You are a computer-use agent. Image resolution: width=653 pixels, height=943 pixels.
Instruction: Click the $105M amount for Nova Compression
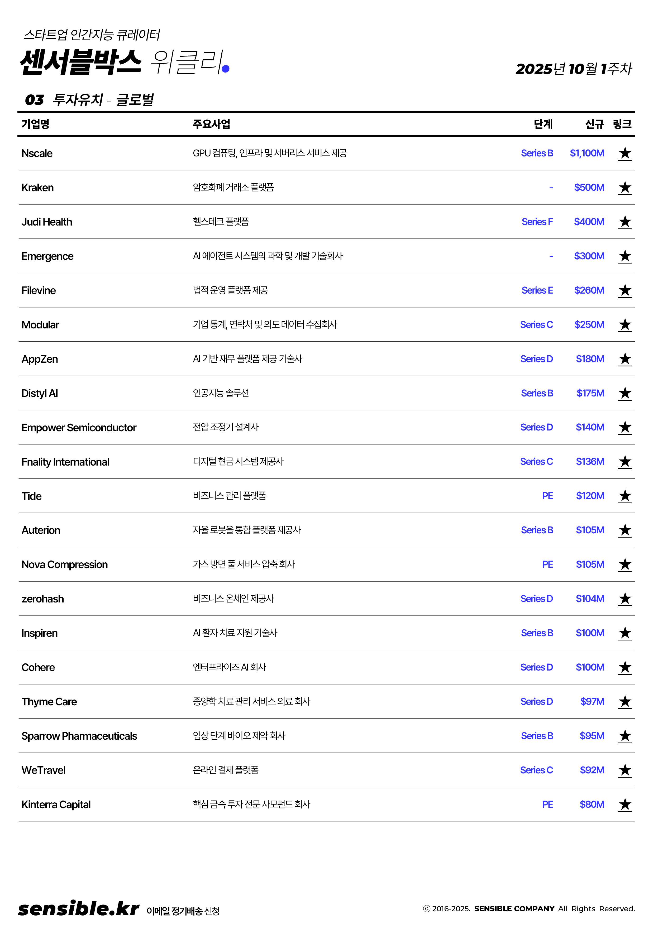(x=590, y=565)
